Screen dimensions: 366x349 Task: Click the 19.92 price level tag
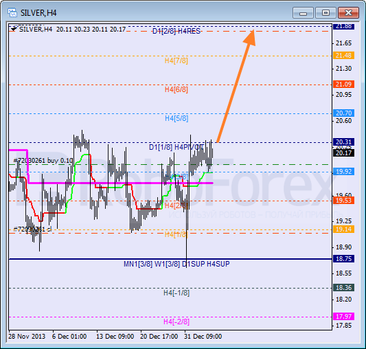tap(343, 172)
